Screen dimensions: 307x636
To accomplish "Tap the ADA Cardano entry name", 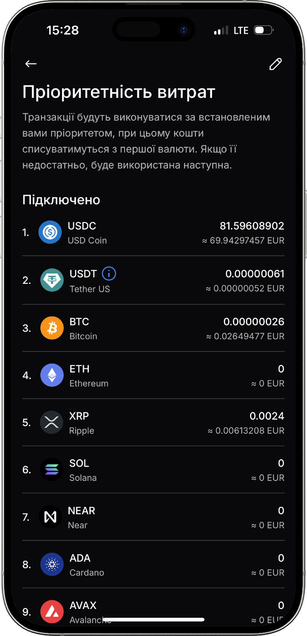I will [x=87, y=565].
